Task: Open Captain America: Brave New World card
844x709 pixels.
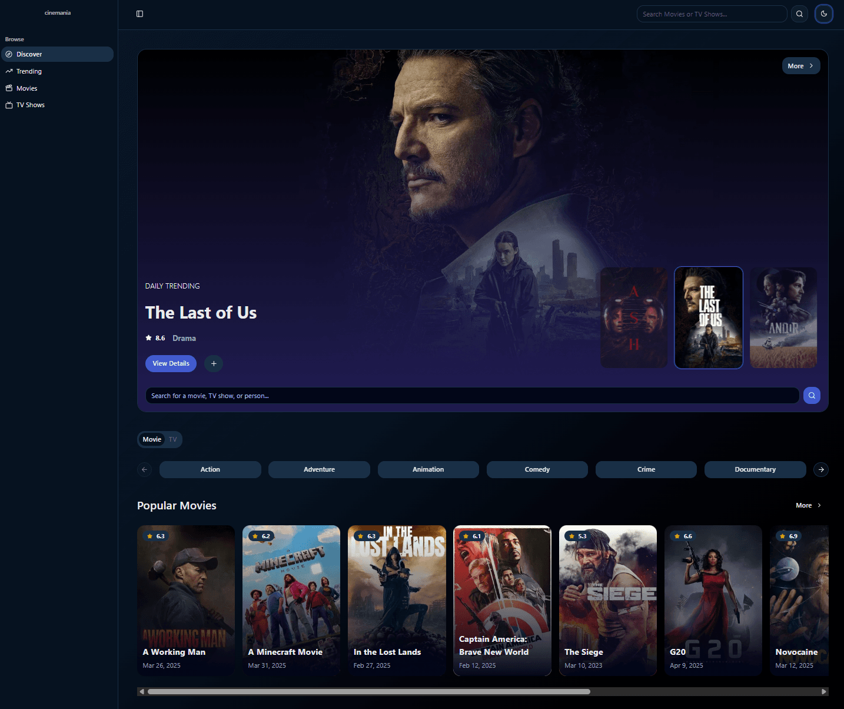Action: coord(502,600)
